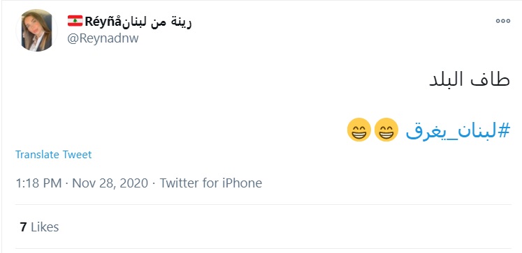Open Reyna's profile picture
The width and height of the screenshot is (522, 253).
(x=36, y=30)
